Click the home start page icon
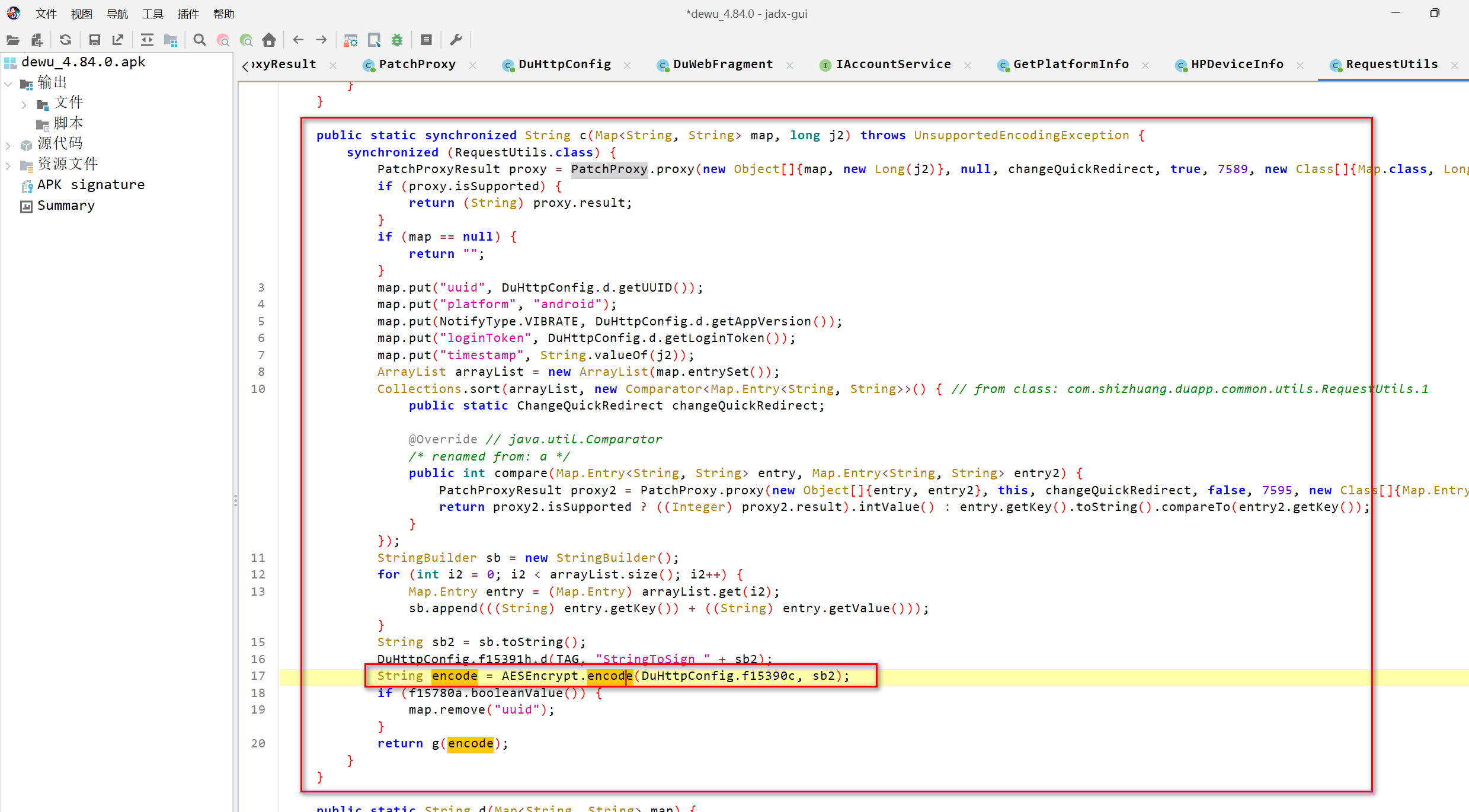This screenshot has height=812, width=1469. pyautogui.click(x=269, y=40)
